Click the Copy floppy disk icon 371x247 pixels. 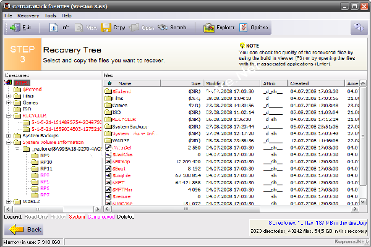pyautogui.click(x=106, y=28)
